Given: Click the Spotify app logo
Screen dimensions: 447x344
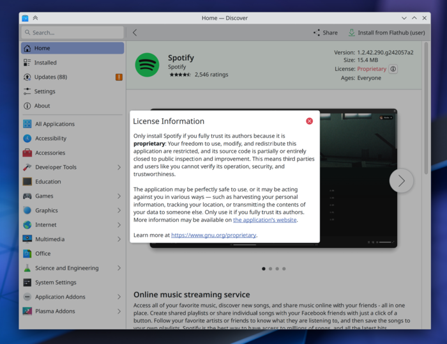Looking at the screenshot, I should pos(147,65).
